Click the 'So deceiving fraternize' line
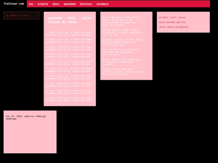 coord(118,62)
